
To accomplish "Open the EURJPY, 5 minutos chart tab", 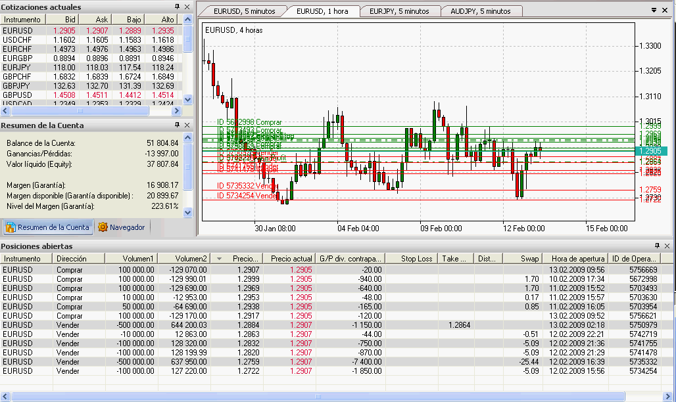I will (x=398, y=11).
